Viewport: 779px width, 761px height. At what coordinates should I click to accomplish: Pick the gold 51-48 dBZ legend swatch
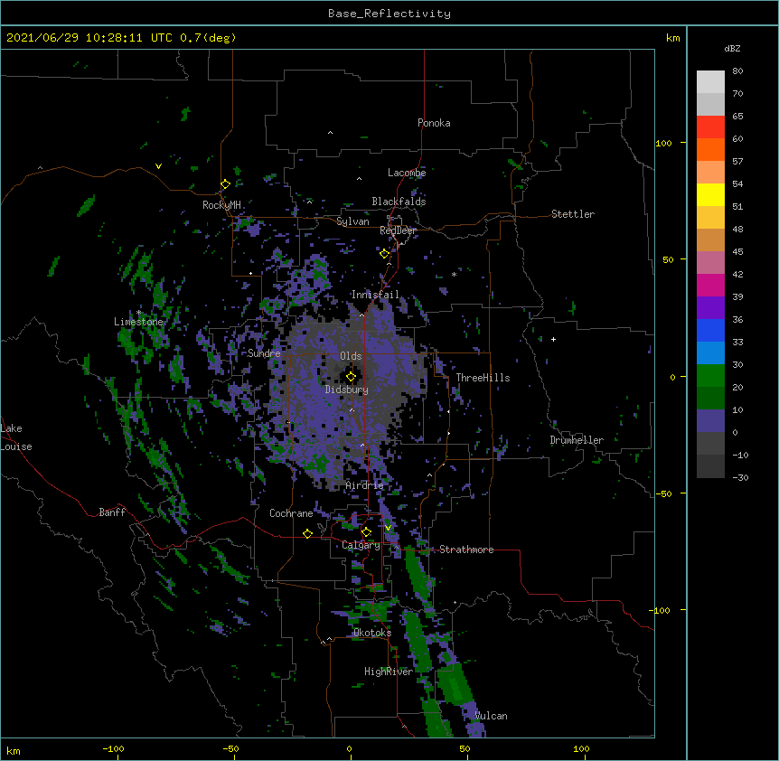pyautogui.click(x=710, y=217)
